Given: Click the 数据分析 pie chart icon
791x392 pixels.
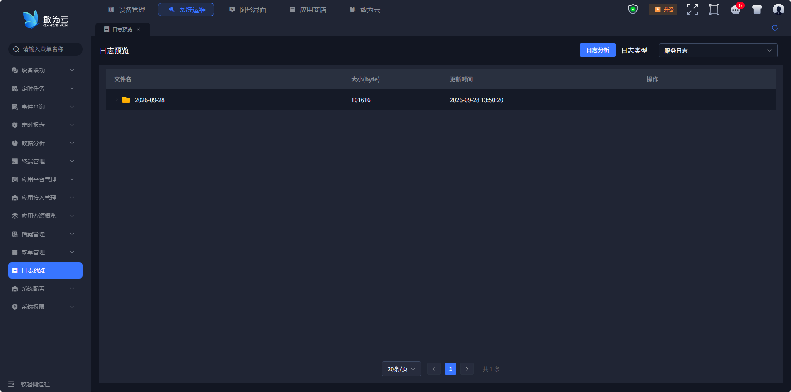Looking at the screenshot, I should pos(15,143).
